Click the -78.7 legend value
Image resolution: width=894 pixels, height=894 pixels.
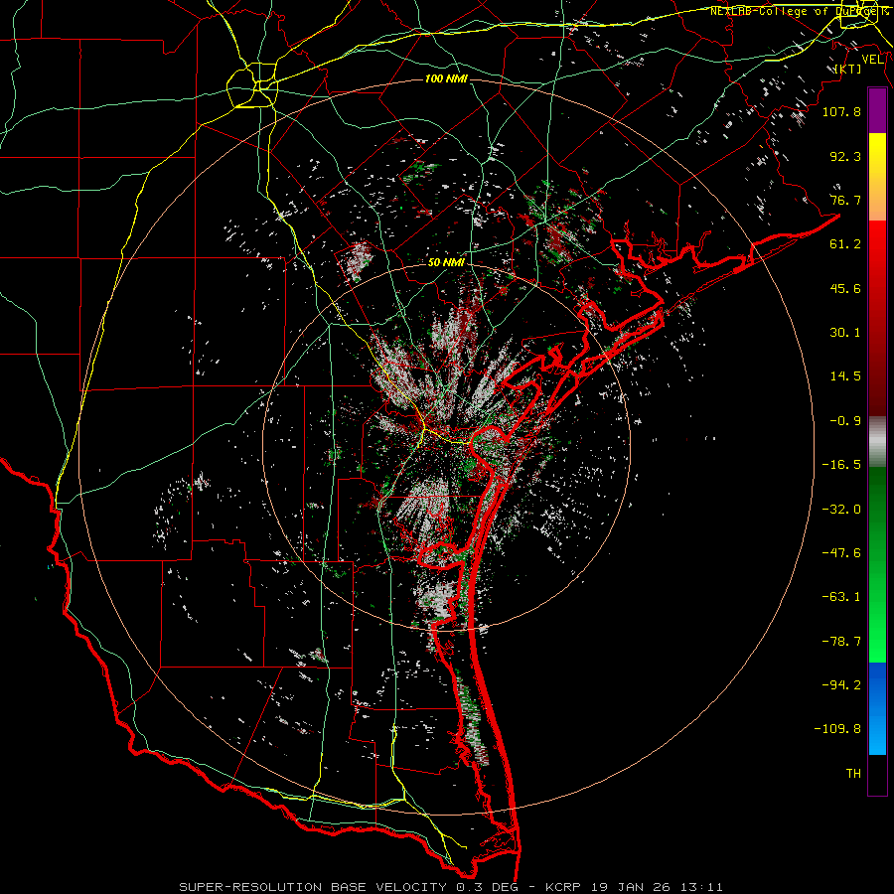click(841, 642)
